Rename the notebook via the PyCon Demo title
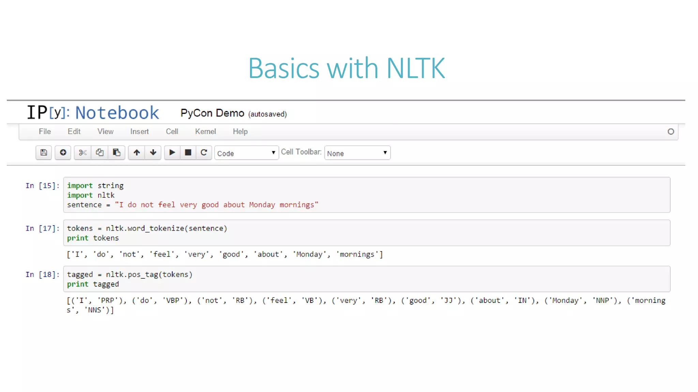This screenshot has width=698, height=392. (x=212, y=113)
